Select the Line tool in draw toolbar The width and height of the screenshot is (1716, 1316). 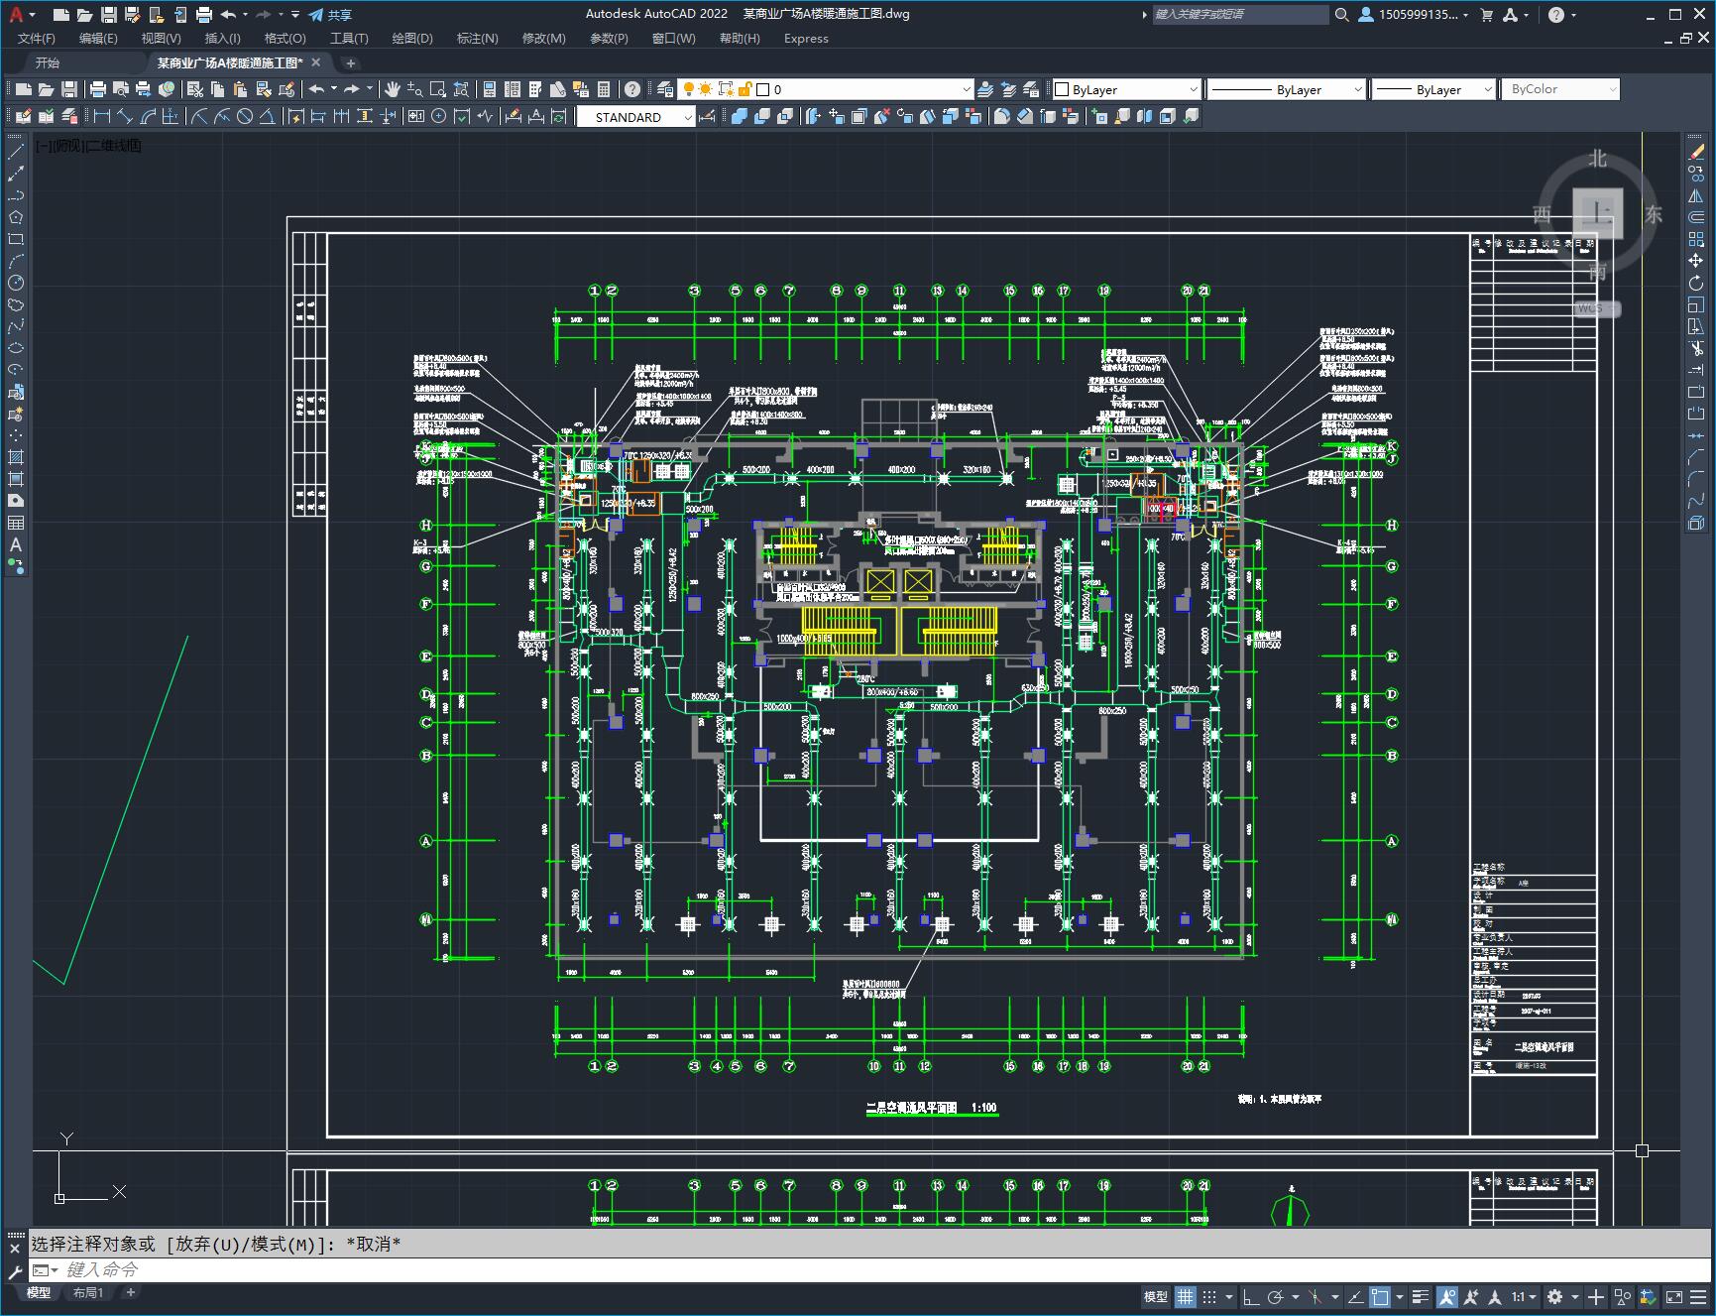pos(16,153)
